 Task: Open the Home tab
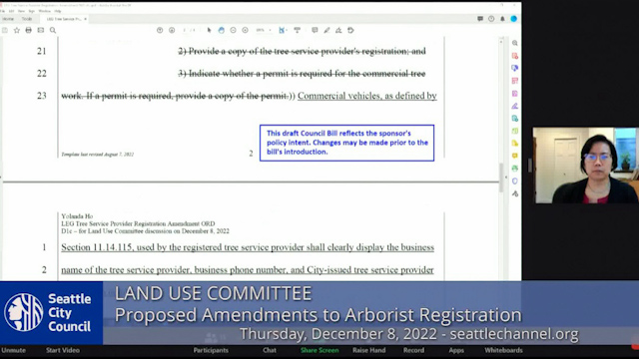[x=8, y=19]
